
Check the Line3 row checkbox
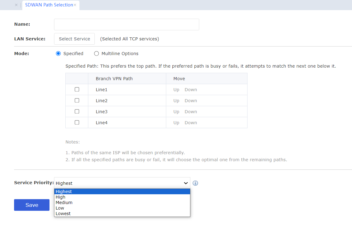(77, 112)
